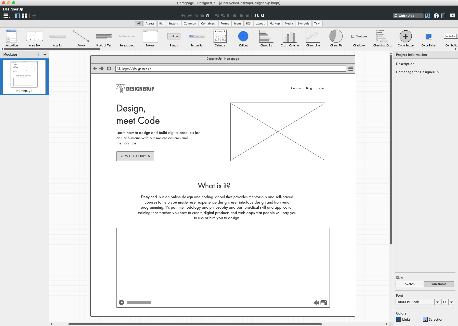Image resolution: width=458 pixels, height=326 pixels.
Task: Add the Chart: Column control
Action: point(290,38)
